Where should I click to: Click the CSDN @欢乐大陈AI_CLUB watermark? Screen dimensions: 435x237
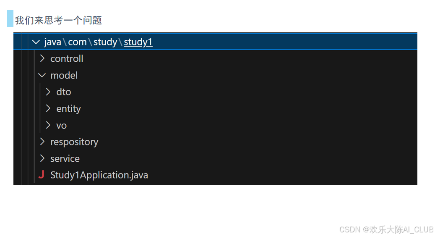[x=386, y=229]
